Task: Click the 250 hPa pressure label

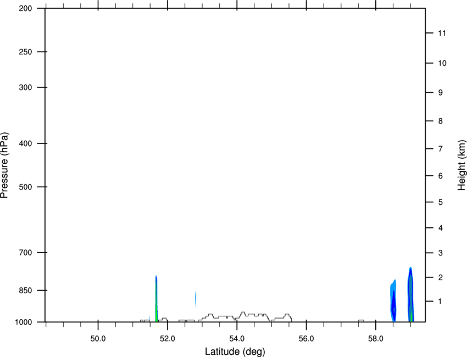Action: coord(25,52)
